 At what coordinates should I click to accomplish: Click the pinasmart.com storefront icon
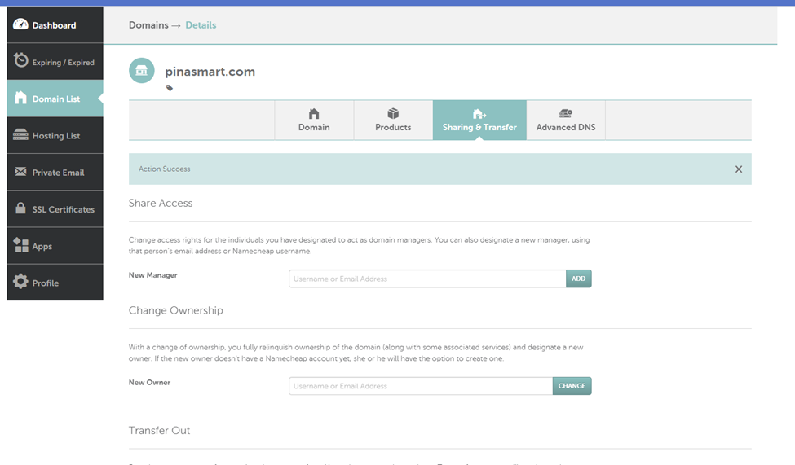click(x=141, y=70)
